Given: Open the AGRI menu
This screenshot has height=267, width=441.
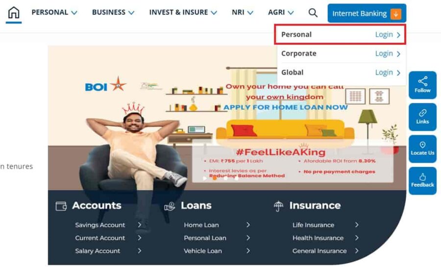Looking at the screenshot, I should 281,12.
